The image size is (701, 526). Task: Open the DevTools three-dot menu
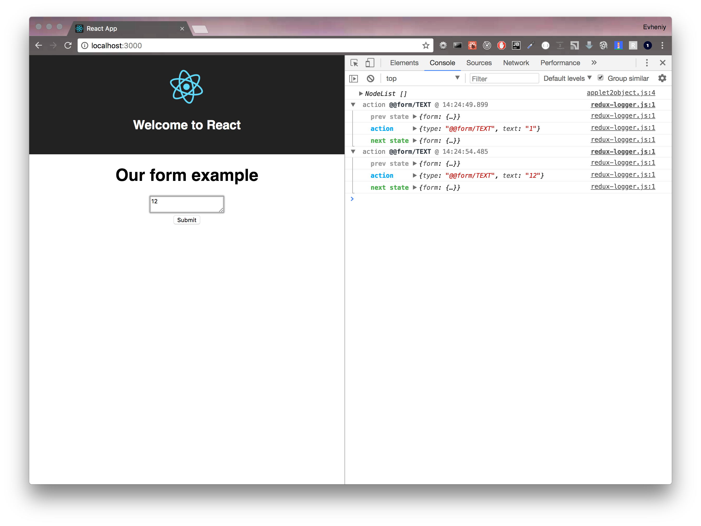point(647,63)
